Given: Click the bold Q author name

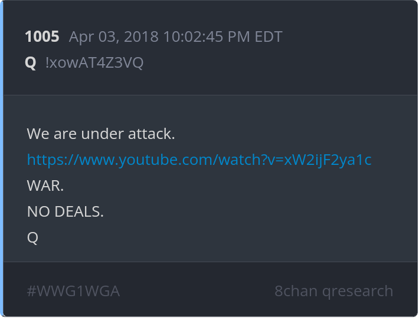Looking at the screenshot, I should pyautogui.click(x=31, y=63).
